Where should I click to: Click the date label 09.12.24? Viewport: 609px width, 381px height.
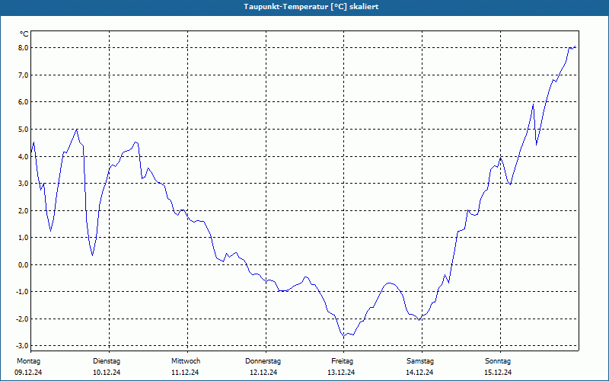click(x=28, y=373)
